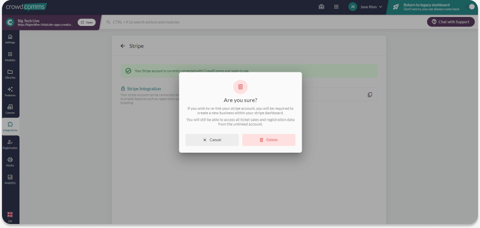Select the Integrations sidebar item
480x228 pixels.
[x=10, y=126]
